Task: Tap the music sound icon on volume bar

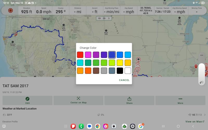Action: [202, 82]
